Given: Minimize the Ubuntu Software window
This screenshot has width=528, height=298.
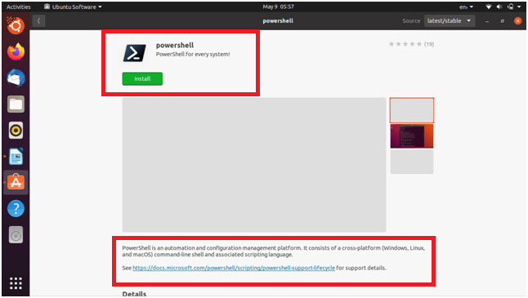Looking at the screenshot, I should point(487,21).
